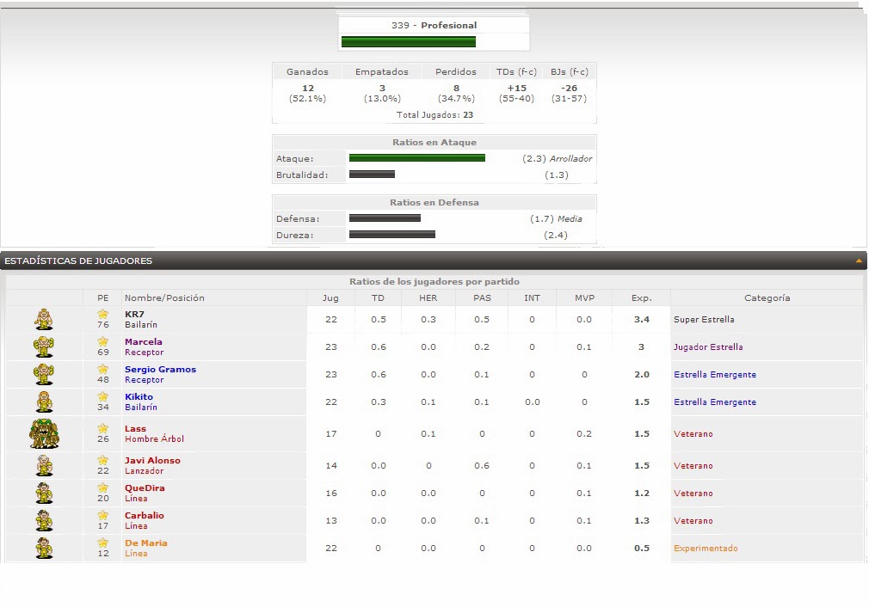
Task: Click the 339 Profesional green progress bar
Action: point(409,42)
